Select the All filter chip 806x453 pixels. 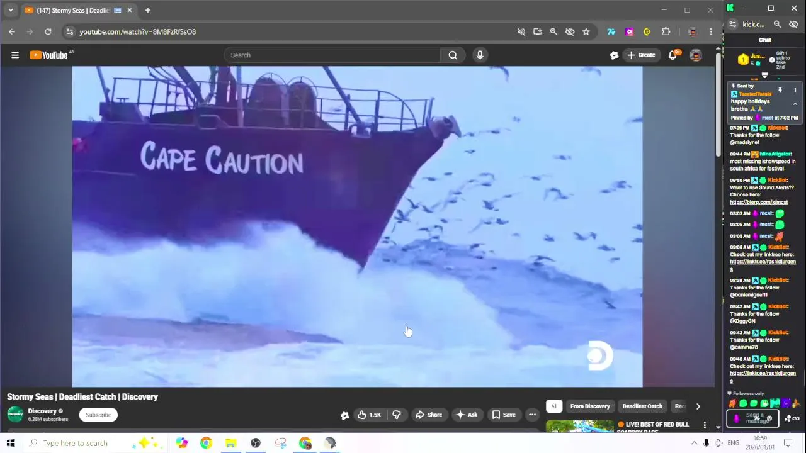click(554, 406)
